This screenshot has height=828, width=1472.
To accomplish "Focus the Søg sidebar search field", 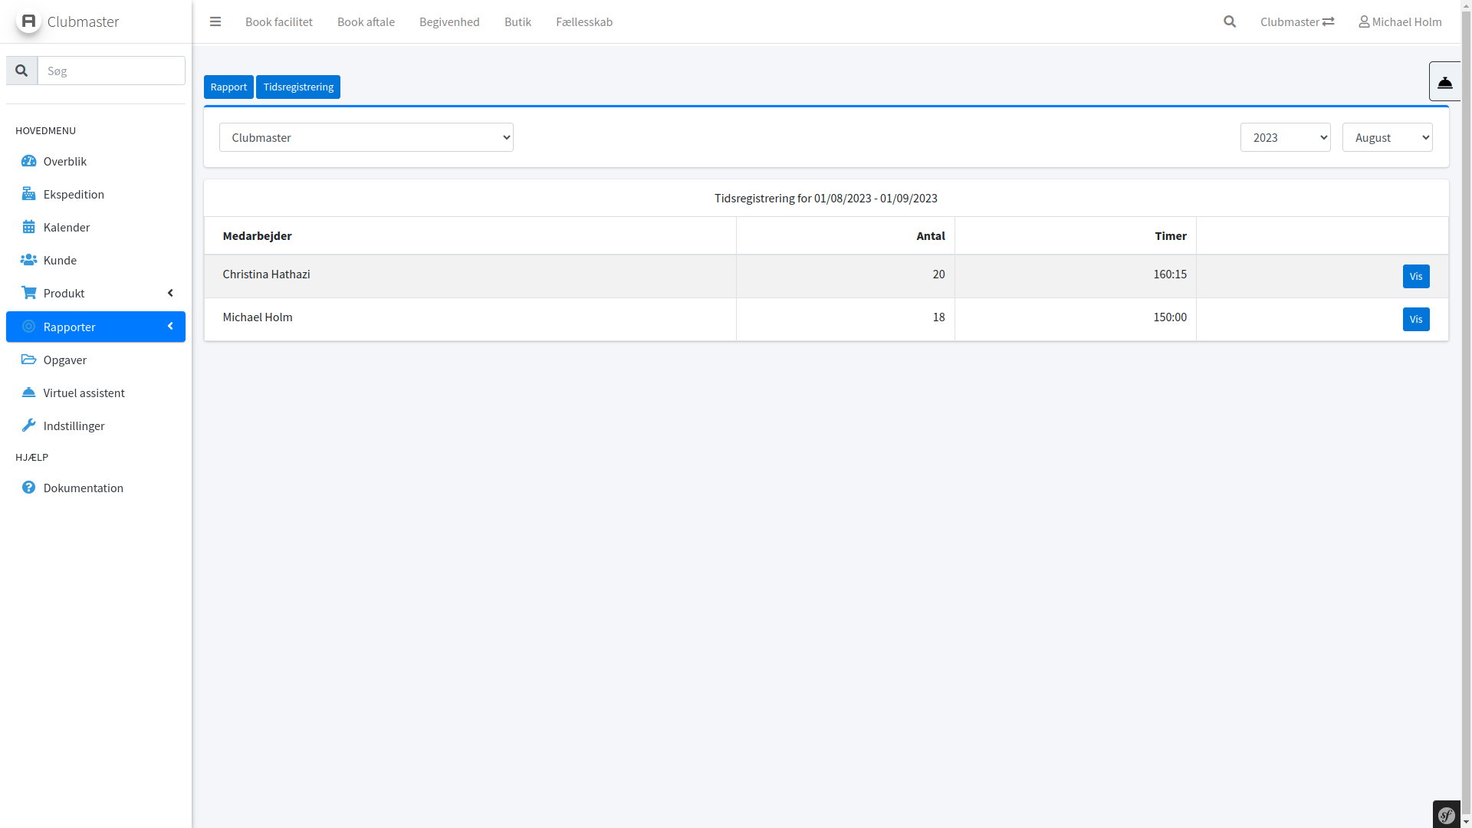I will coord(111,71).
